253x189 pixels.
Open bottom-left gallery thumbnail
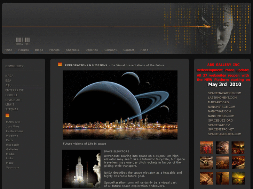pyautogui.click(x=206, y=178)
